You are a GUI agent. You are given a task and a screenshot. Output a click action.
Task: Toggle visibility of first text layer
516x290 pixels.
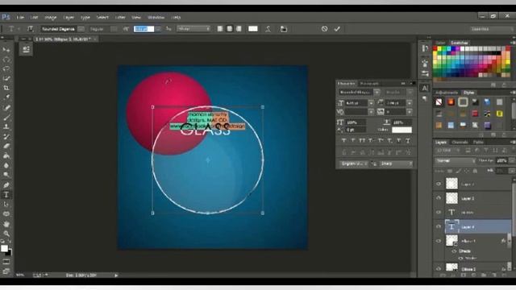tap(439, 213)
